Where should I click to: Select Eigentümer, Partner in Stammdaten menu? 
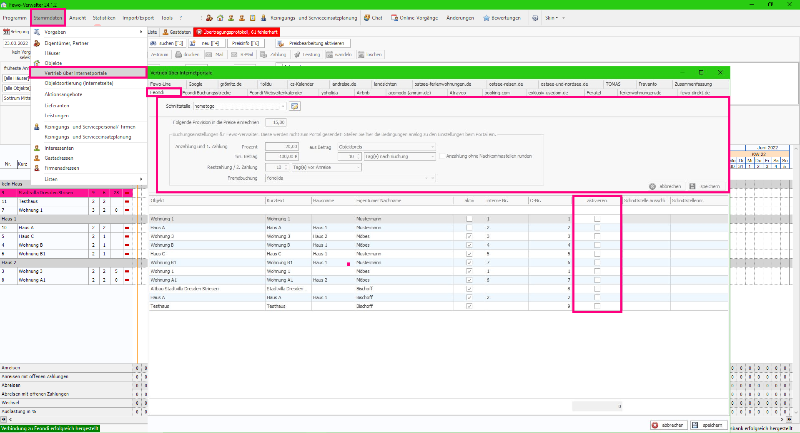89,43
